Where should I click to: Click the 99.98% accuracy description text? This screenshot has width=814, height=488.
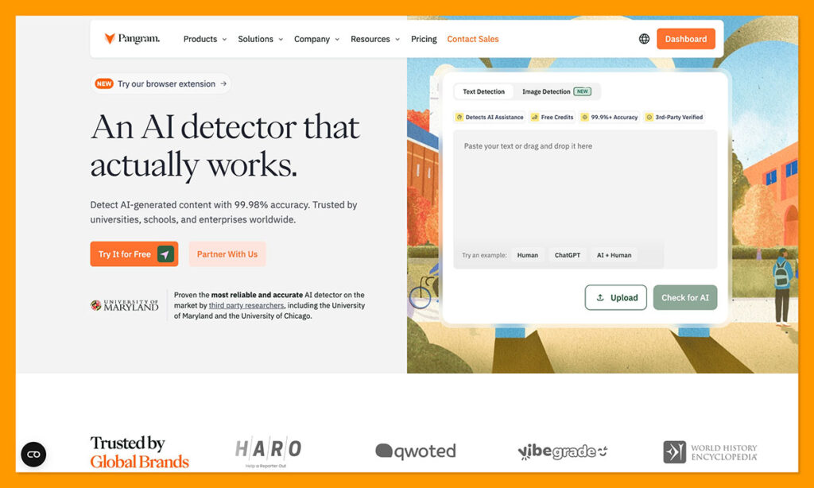223,212
